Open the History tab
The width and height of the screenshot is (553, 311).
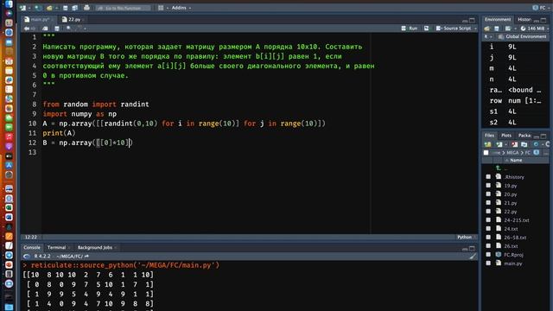coord(524,19)
